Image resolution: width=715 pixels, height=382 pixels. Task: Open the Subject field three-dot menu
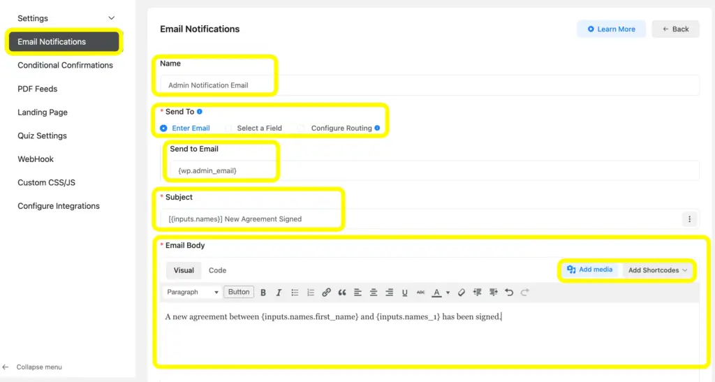pos(689,219)
